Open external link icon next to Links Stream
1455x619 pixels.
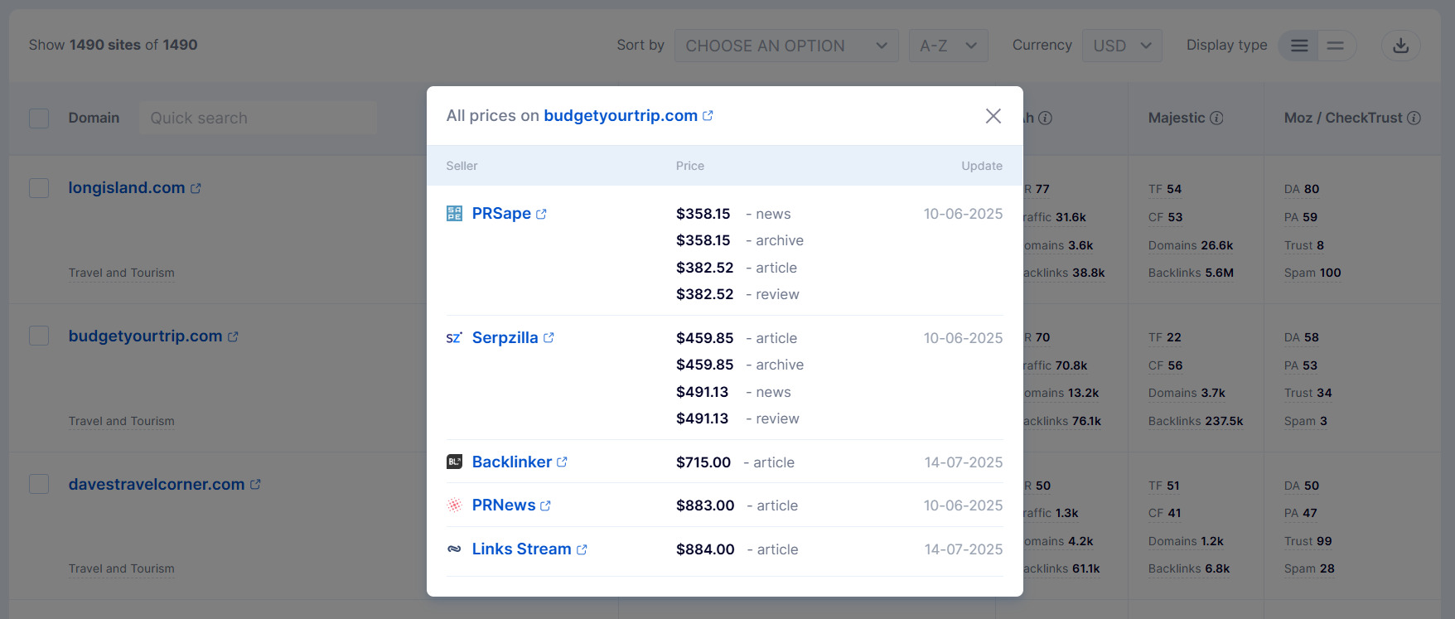tap(582, 549)
